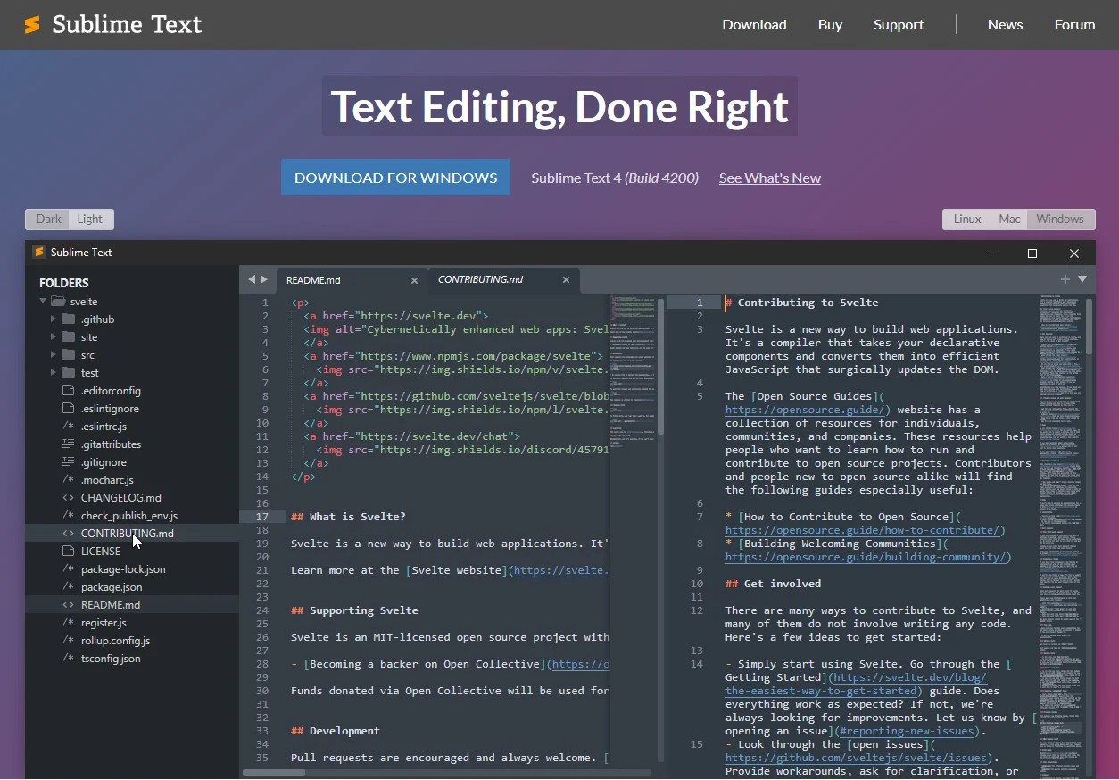
Task: Click the forward file-navigation arrow
Action: point(264,279)
